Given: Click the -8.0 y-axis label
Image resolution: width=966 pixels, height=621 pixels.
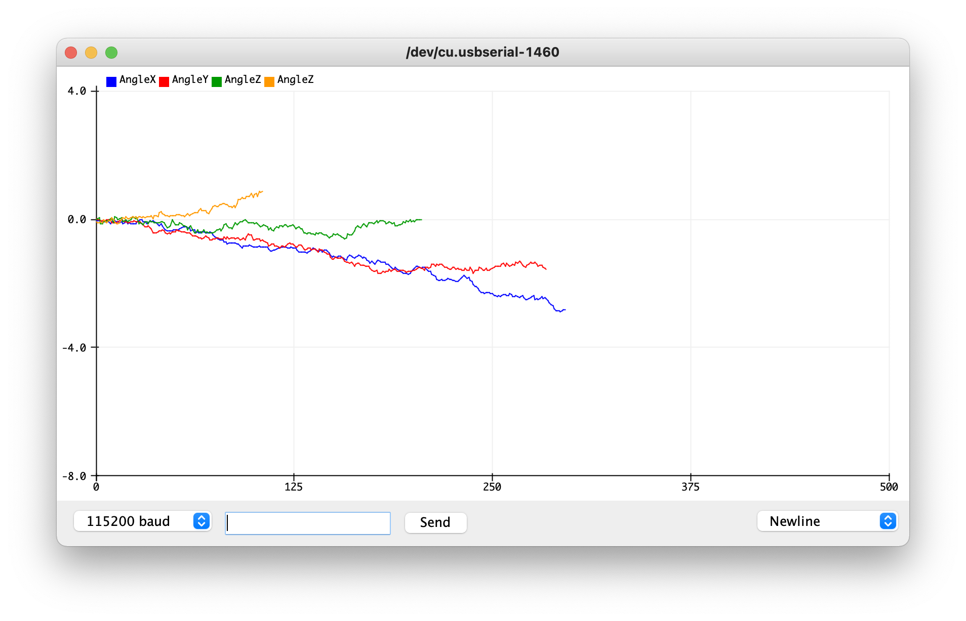Looking at the screenshot, I should point(74,476).
